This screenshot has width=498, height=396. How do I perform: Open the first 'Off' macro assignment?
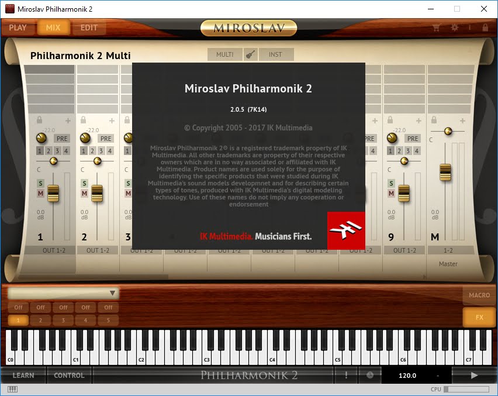(x=18, y=307)
